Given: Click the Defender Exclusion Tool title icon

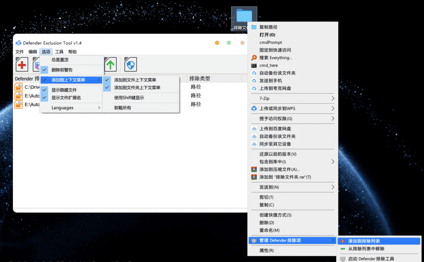Looking at the screenshot, I should 18,43.
